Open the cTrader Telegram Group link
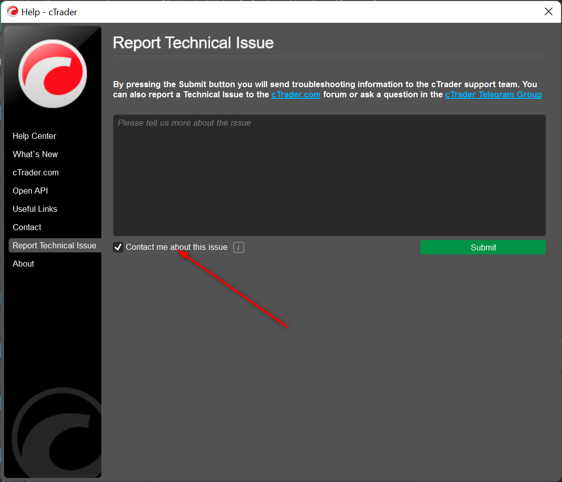This screenshot has width=562, height=482. (494, 95)
